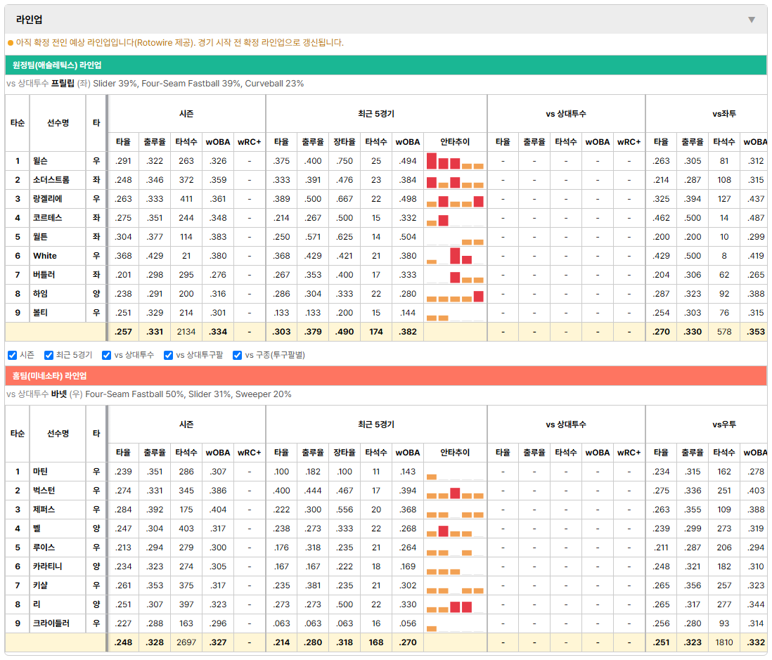772x660 pixels.
Task: Click orange notice dot icon
Action: [x=11, y=43]
